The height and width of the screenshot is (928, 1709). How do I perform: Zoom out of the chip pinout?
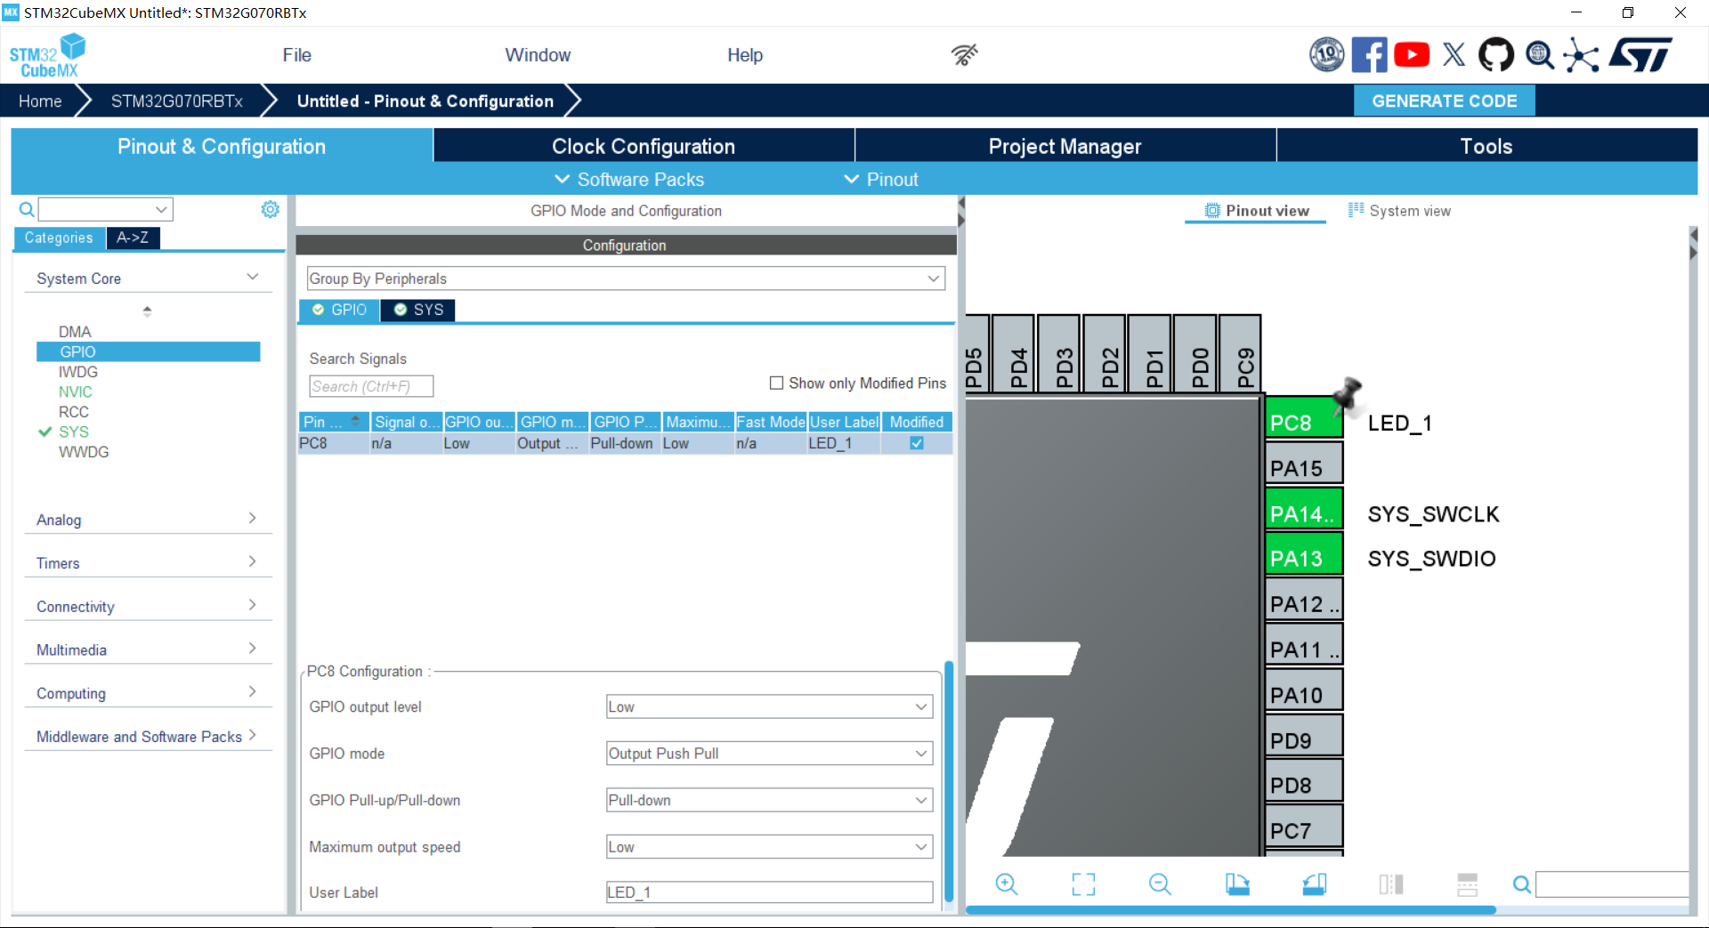pyautogui.click(x=1160, y=884)
